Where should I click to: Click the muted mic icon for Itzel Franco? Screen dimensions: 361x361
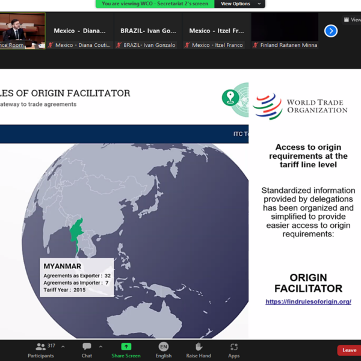coord(187,45)
